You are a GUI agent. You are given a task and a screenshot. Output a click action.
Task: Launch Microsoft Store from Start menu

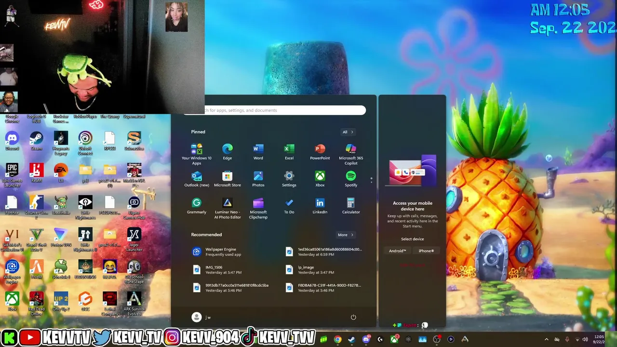(227, 179)
